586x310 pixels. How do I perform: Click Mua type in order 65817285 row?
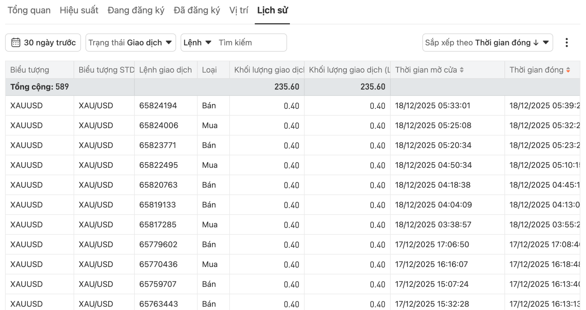click(210, 225)
